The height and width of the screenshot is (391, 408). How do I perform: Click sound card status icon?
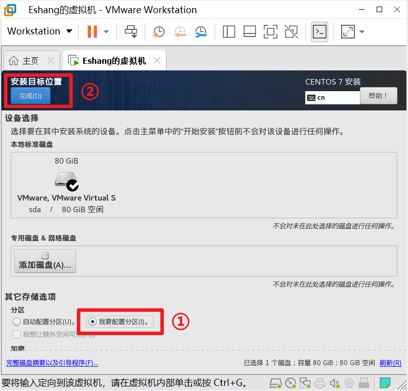(335, 383)
